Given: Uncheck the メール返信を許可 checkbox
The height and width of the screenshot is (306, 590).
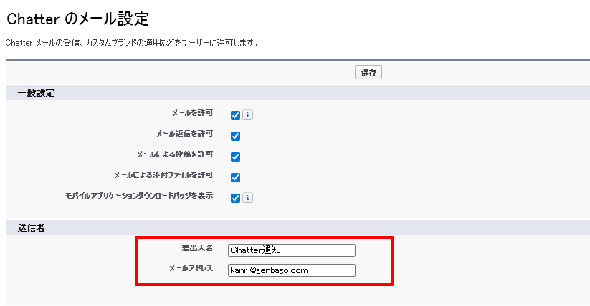Looking at the screenshot, I should click(x=235, y=136).
